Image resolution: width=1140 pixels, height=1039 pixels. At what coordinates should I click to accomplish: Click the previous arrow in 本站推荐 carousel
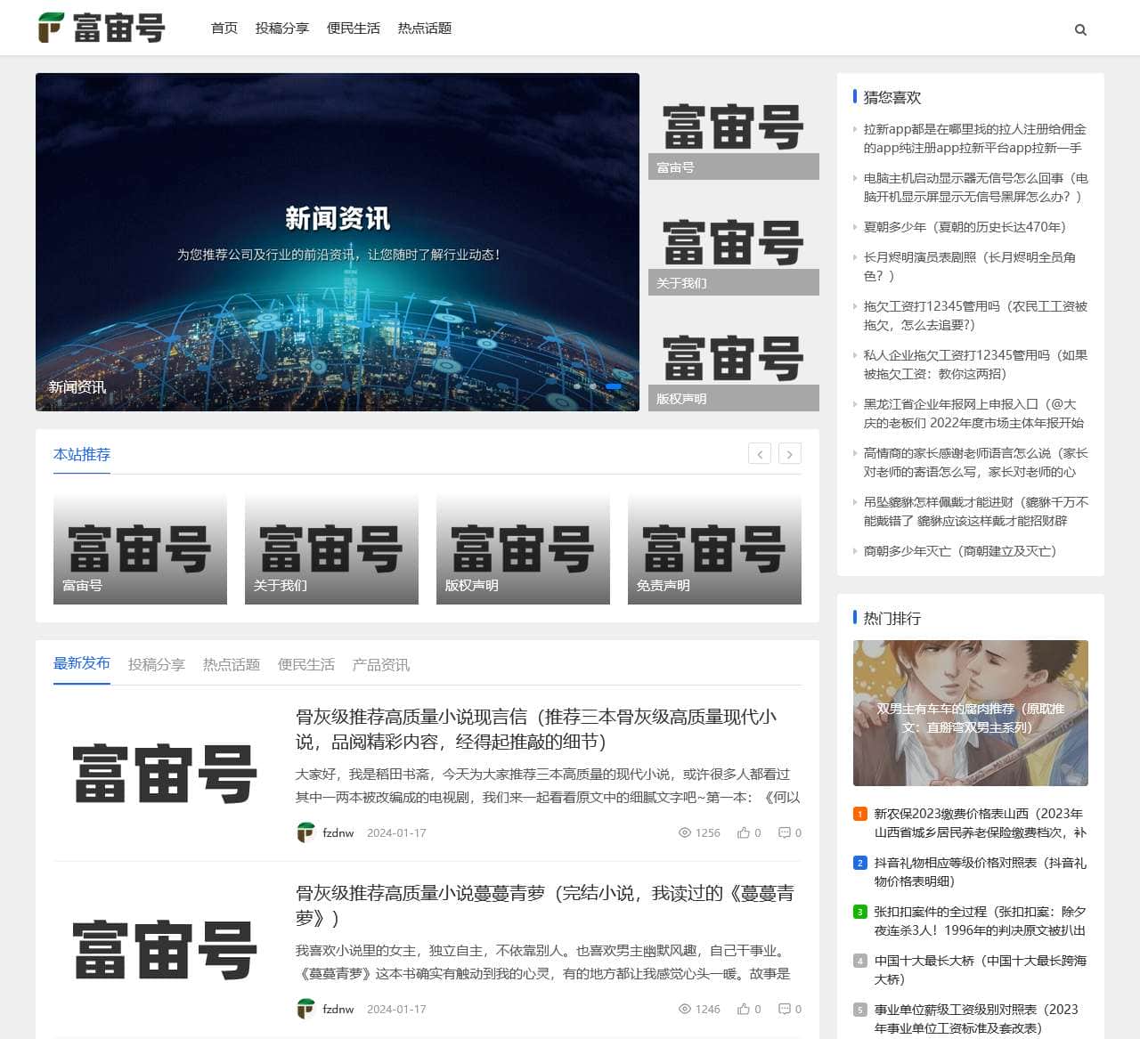coord(760,454)
